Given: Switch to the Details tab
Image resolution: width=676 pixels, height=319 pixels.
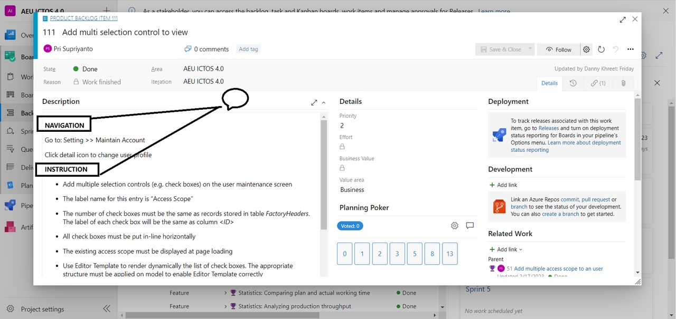Looking at the screenshot, I should pyautogui.click(x=549, y=83).
